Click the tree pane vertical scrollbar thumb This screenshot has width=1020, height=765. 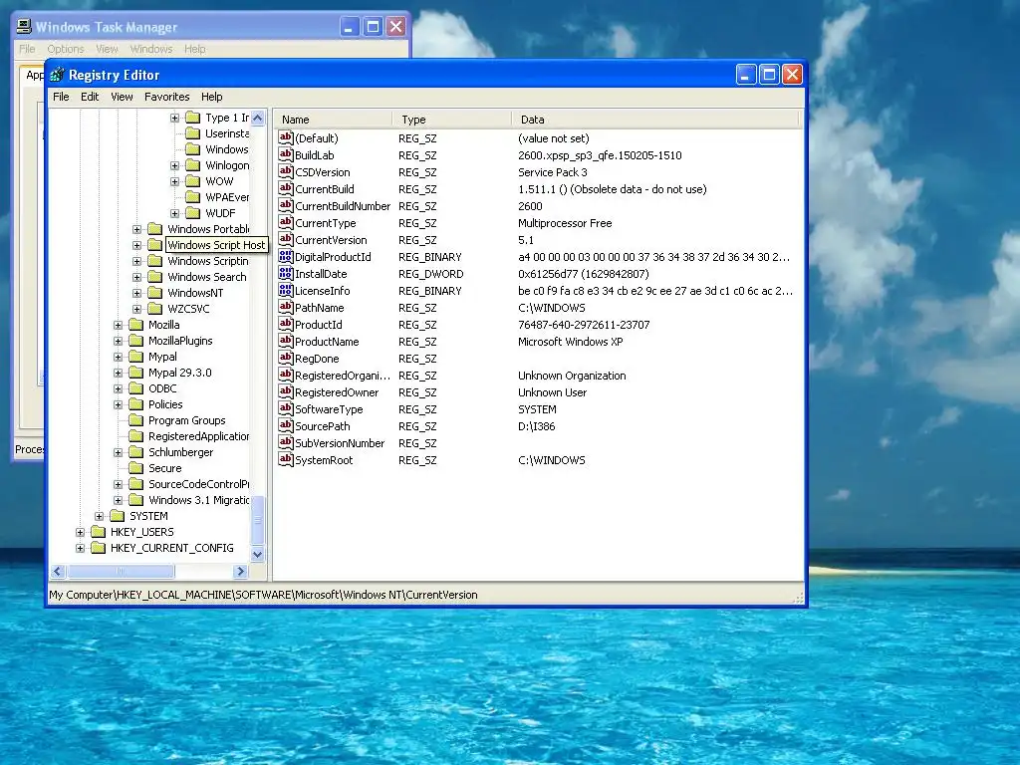click(x=258, y=520)
